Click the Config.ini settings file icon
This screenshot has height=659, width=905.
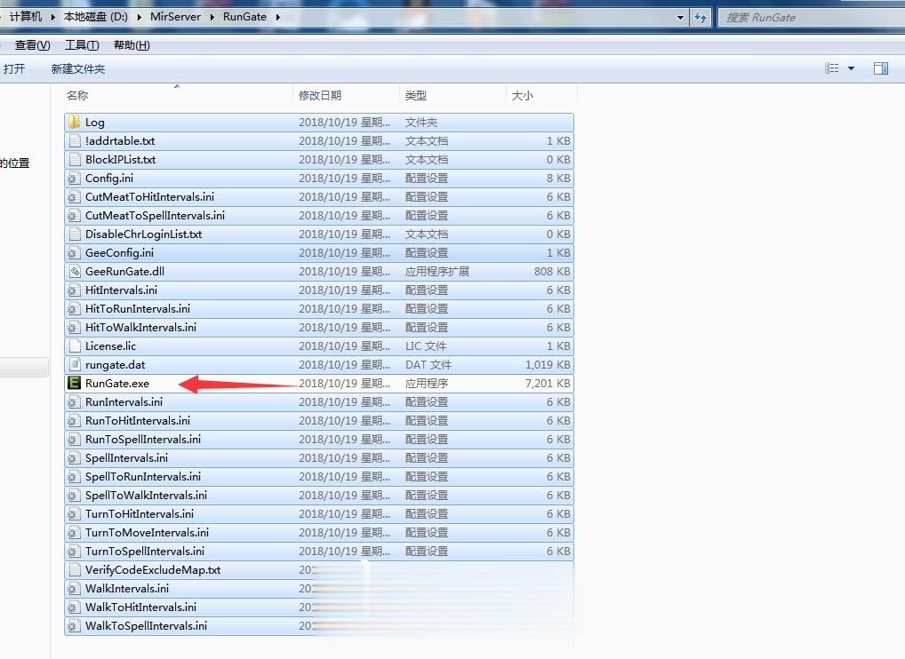coord(74,179)
